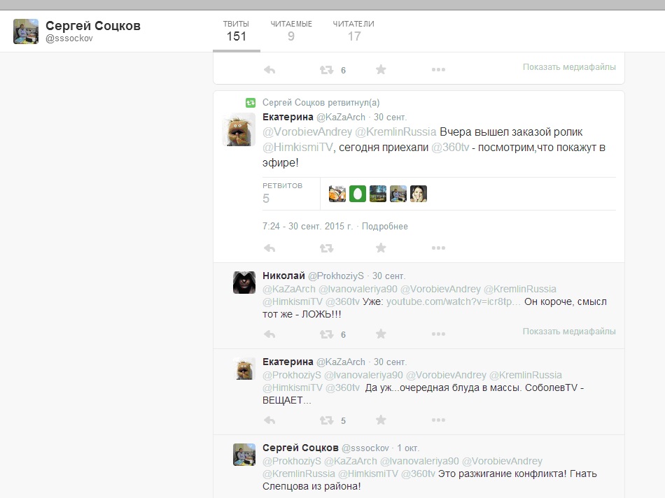
Task: Retweet Николай's tweet about ЛОЖЬ
Action: 327,334
